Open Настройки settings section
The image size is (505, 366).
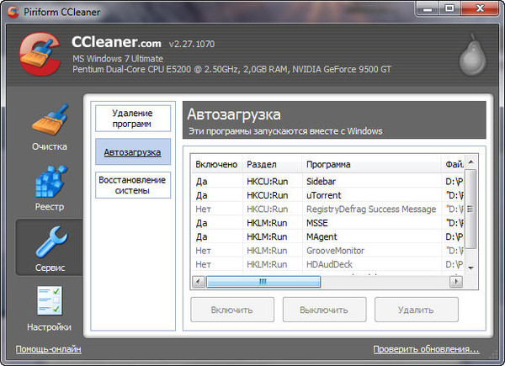click(x=49, y=308)
